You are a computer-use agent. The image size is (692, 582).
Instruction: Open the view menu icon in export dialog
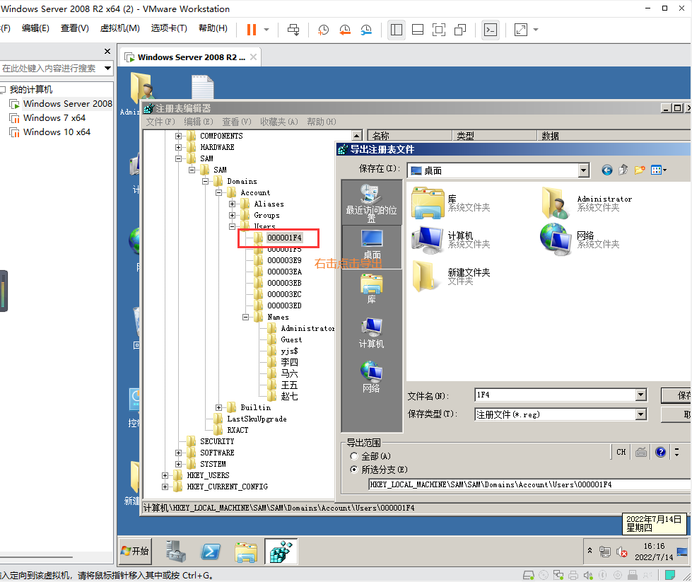coord(659,170)
